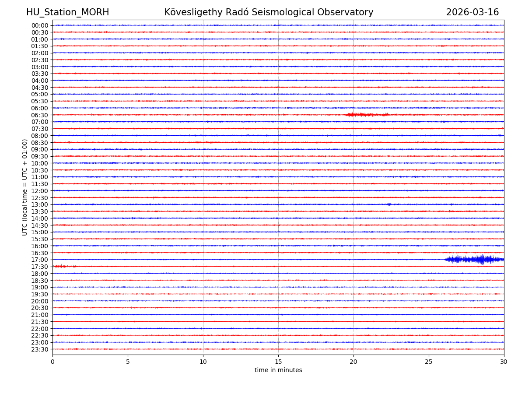Select the 23:30 row time label
The height and width of the screenshot is (394, 525).
coord(40,349)
